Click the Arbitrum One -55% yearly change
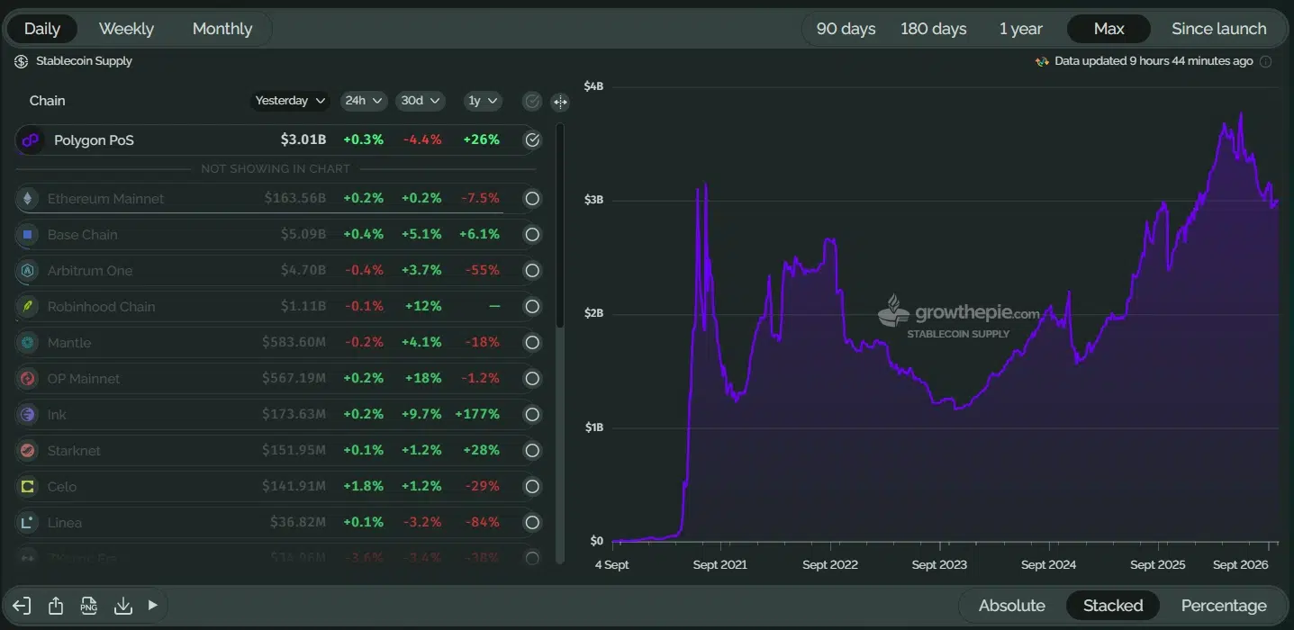Screen dimensions: 1294x630 [483, 271]
